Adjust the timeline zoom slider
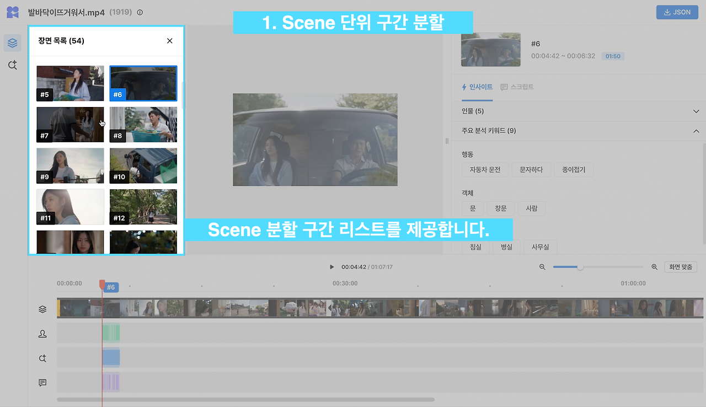 580,267
